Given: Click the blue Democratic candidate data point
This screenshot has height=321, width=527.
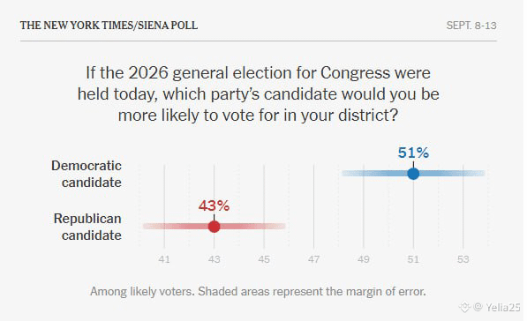Looking at the screenshot, I should pos(413,174).
